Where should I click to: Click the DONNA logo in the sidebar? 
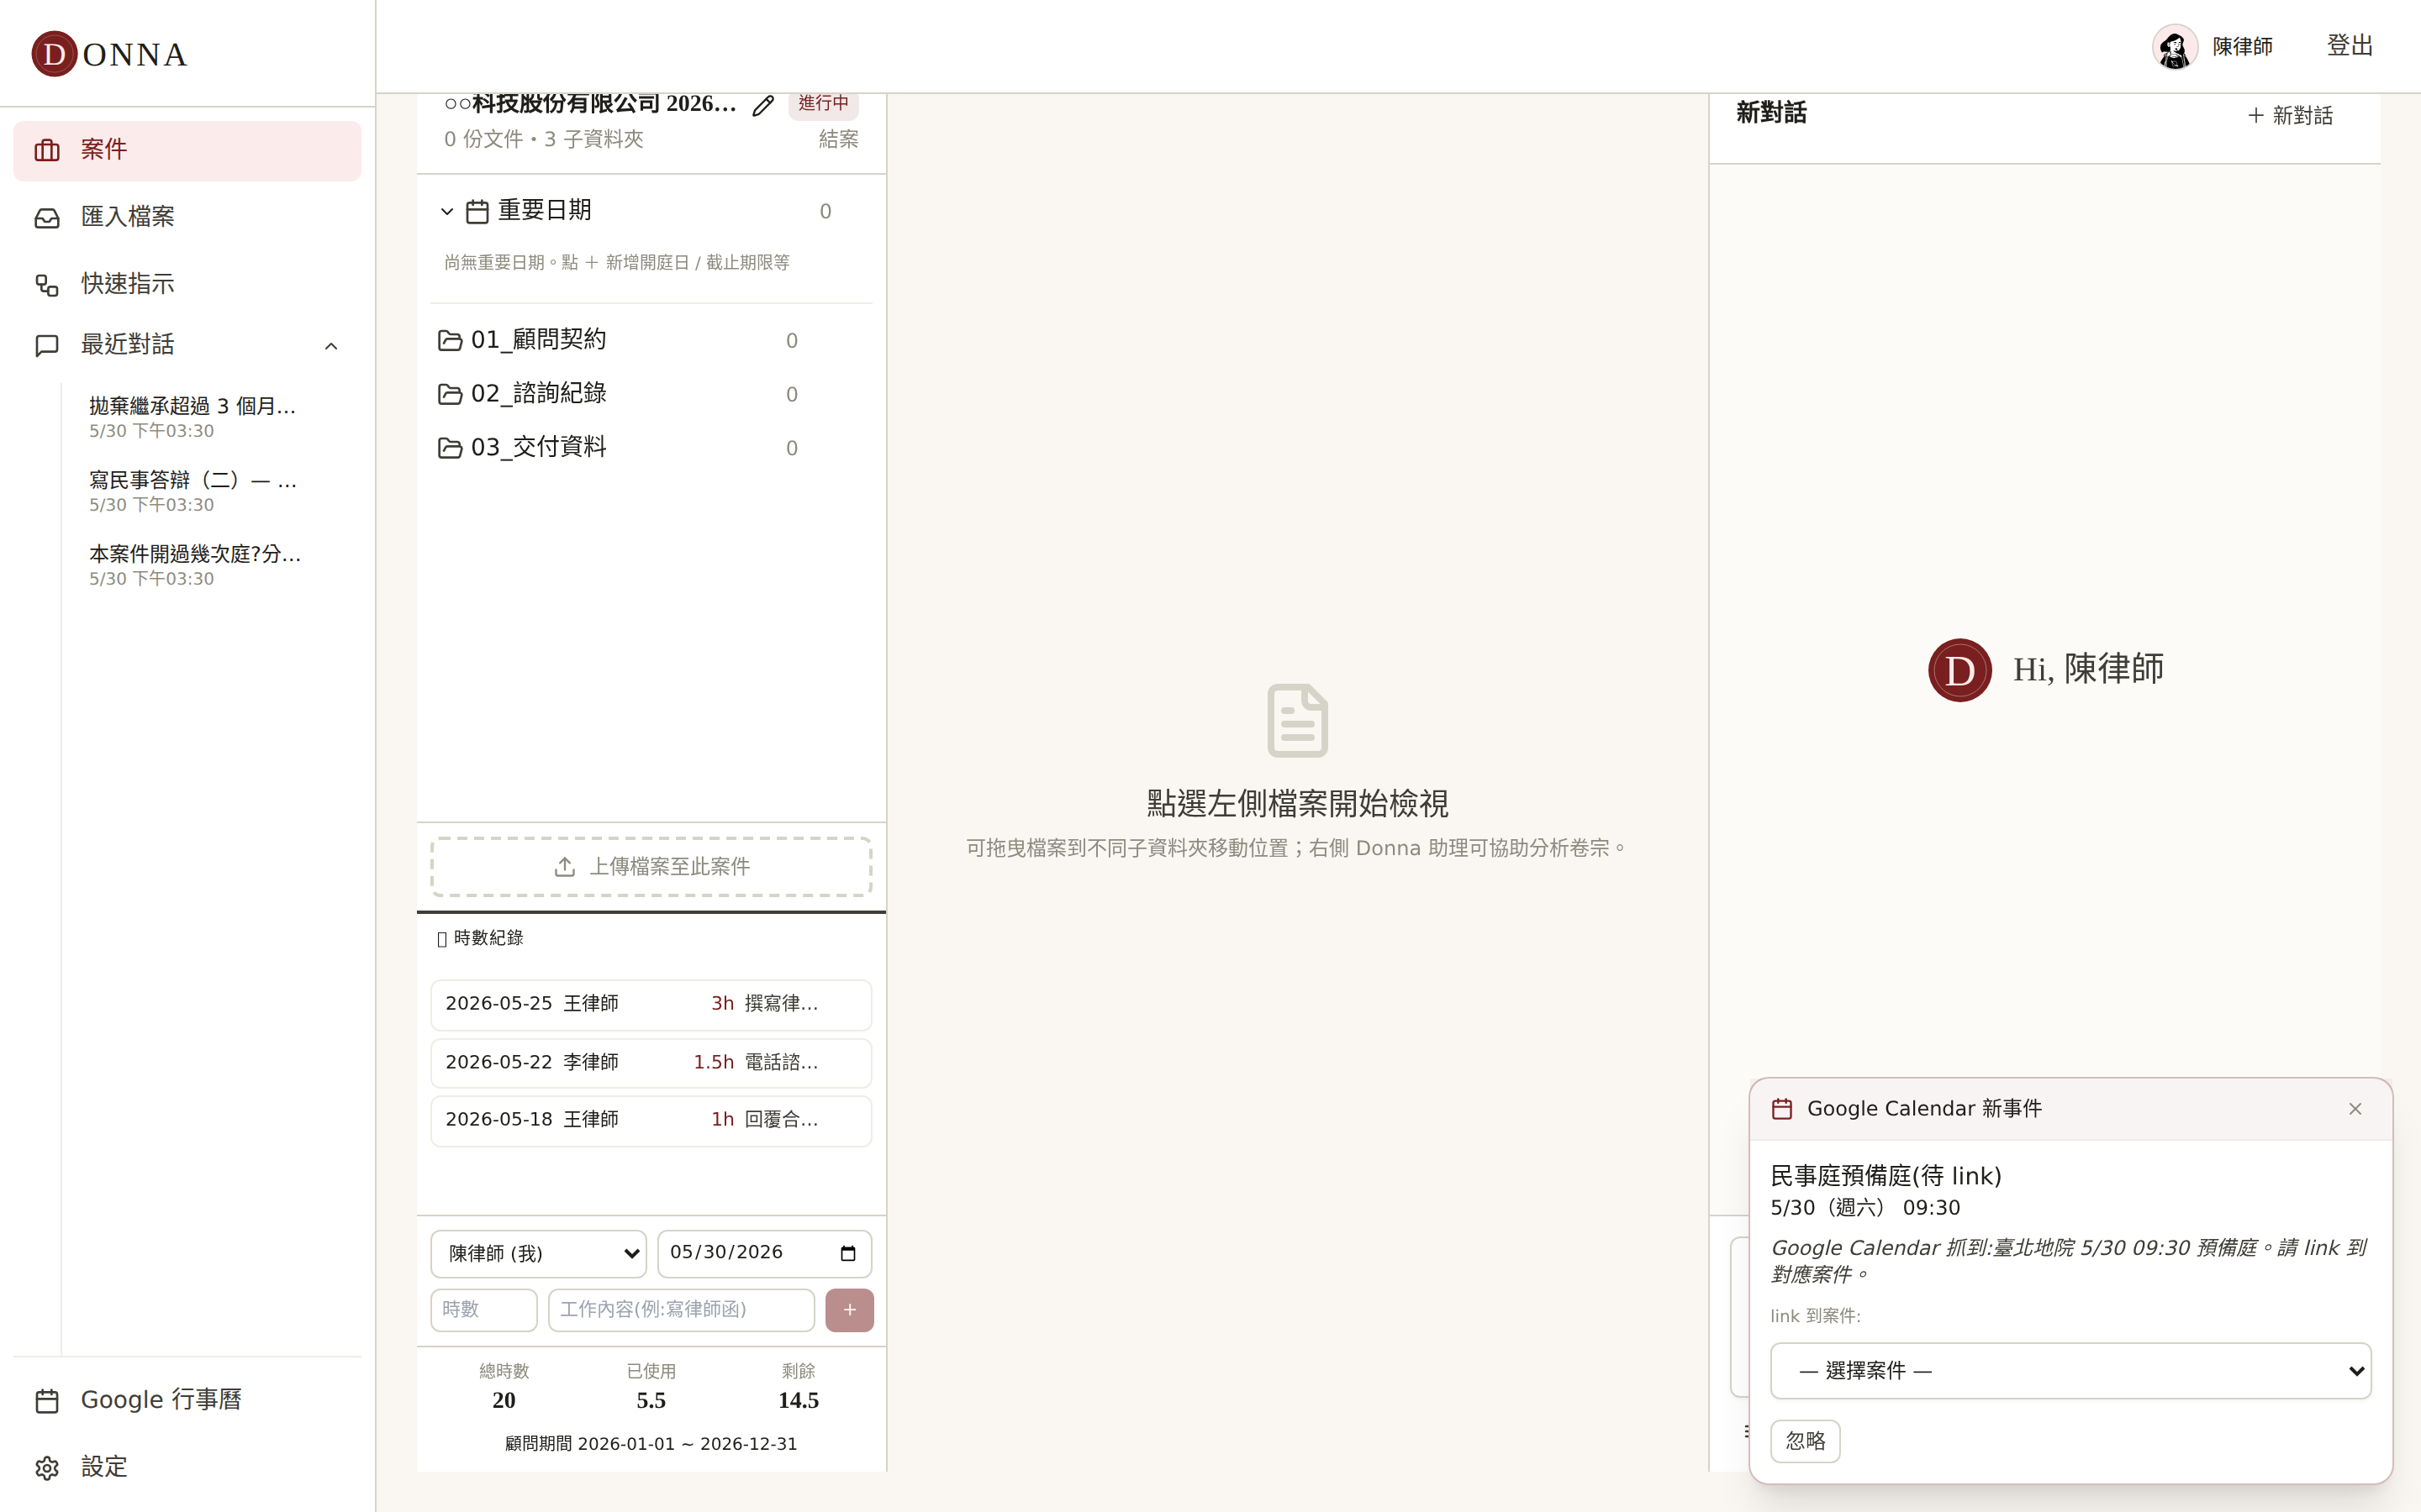click(x=110, y=54)
